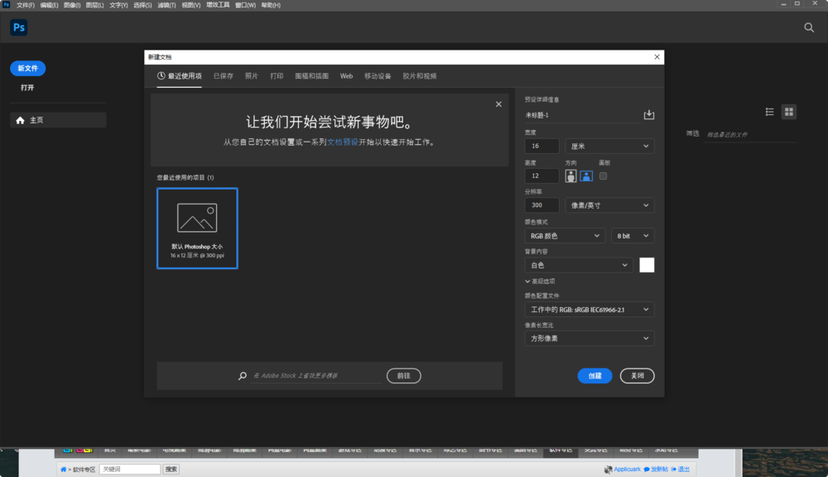Click the 创建 button to create the document
828x477 pixels.
pyautogui.click(x=595, y=375)
